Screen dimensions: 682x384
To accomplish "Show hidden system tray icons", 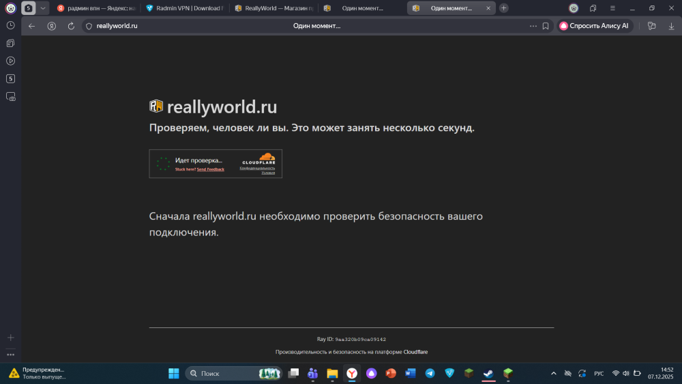I will tap(553, 373).
